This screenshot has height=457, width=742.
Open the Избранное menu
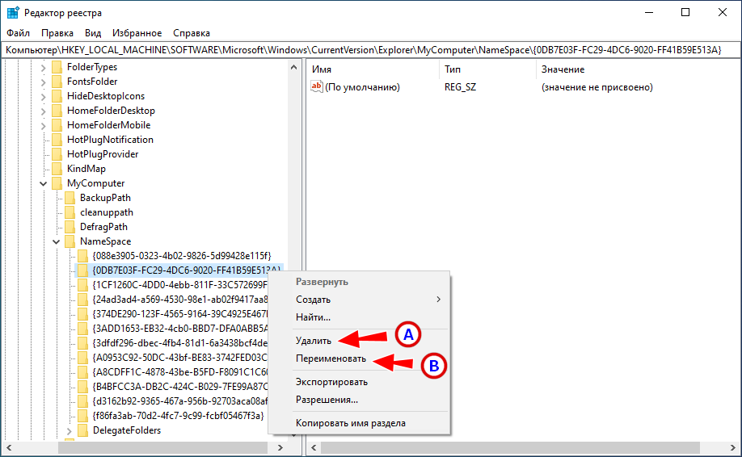point(137,33)
